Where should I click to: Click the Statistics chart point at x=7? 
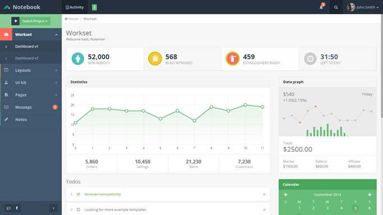pyautogui.click(x=195, y=121)
